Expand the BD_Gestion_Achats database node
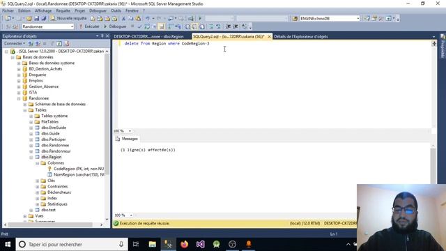 coord(19,69)
